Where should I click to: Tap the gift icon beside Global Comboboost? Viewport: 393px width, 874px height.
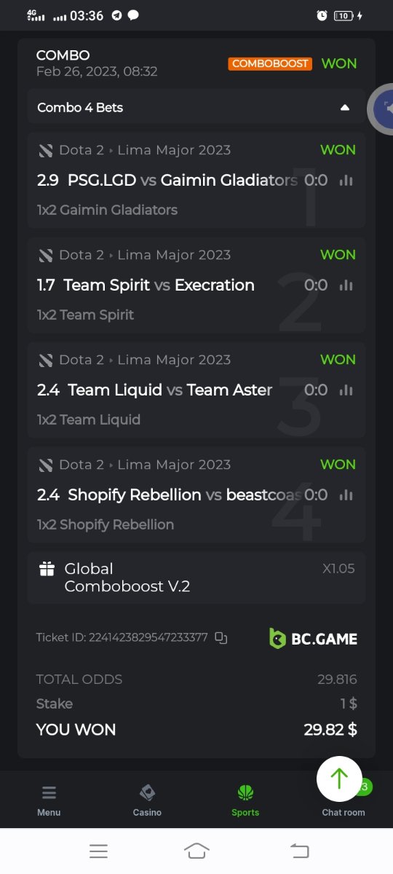pyautogui.click(x=47, y=569)
